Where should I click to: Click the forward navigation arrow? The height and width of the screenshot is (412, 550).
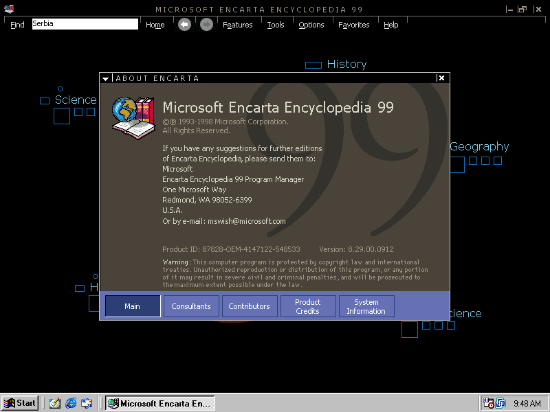click(x=206, y=25)
